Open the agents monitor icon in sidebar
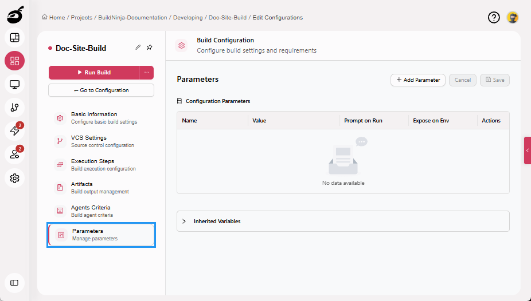The image size is (531, 301). point(14,84)
